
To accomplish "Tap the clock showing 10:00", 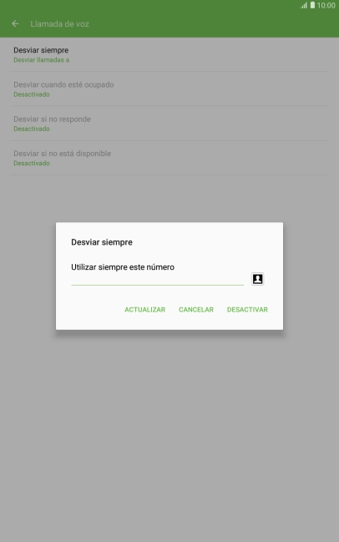I will pyautogui.click(x=326, y=6).
